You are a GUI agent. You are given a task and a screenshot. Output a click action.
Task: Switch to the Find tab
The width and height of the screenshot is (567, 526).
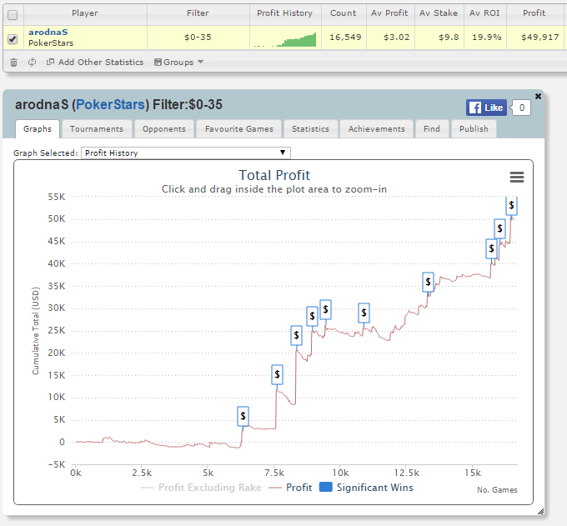(x=432, y=129)
